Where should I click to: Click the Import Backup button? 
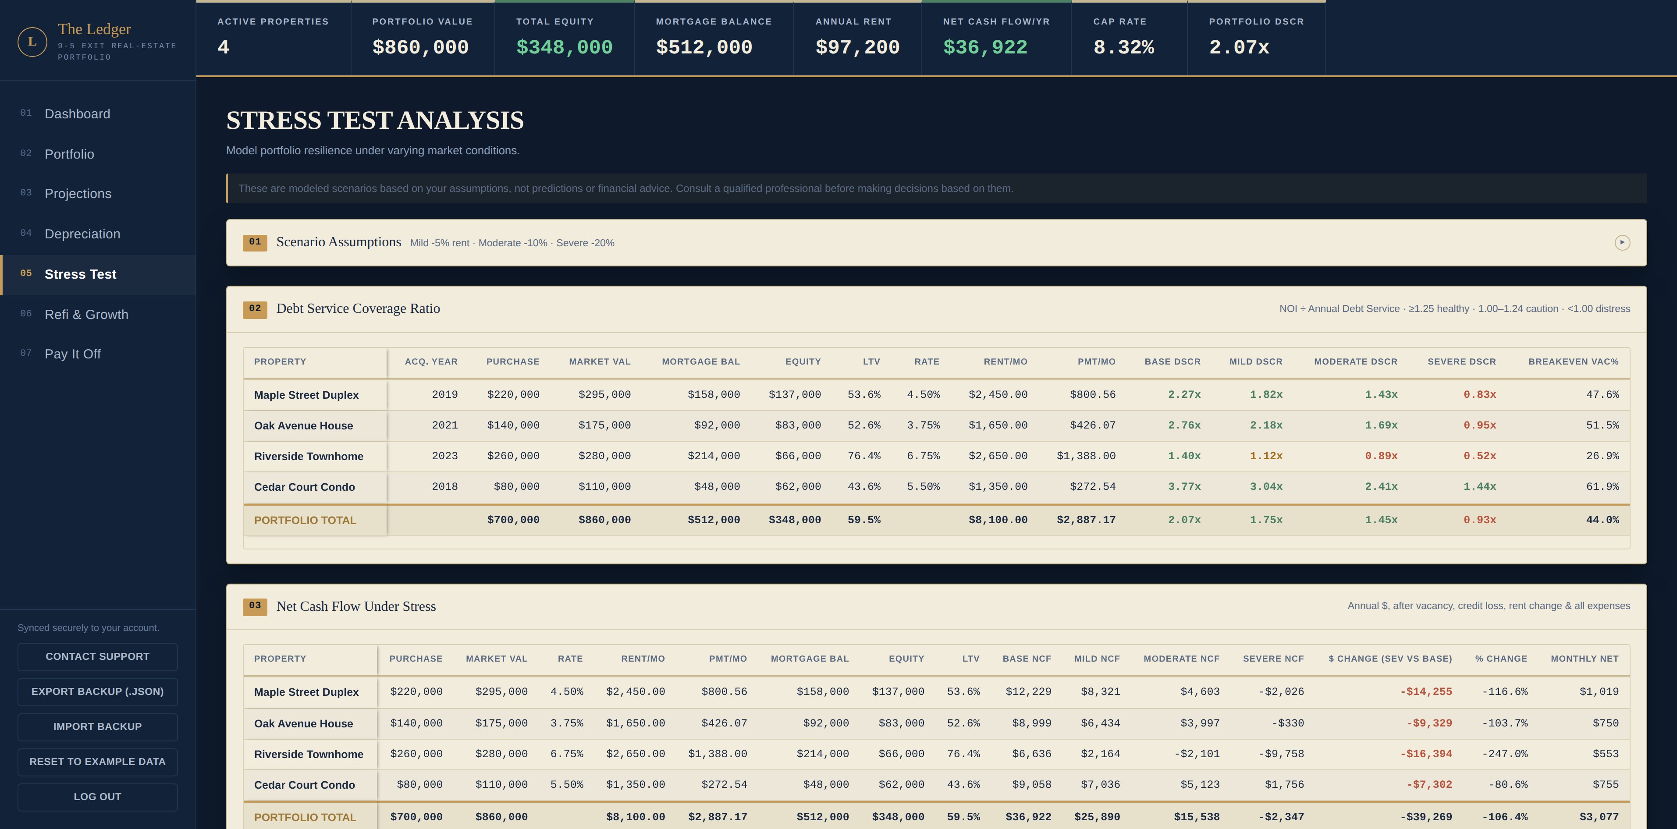tap(98, 727)
